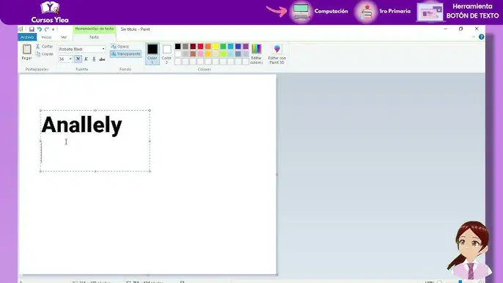Click the Pegar clipboard icon
503x283 pixels.
click(26, 49)
